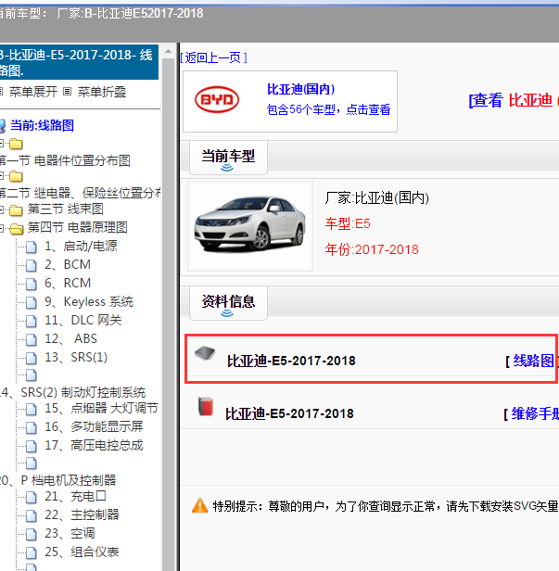The width and height of the screenshot is (559, 571).
Task: Go back via 返回上一页 link
Action: (213, 57)
